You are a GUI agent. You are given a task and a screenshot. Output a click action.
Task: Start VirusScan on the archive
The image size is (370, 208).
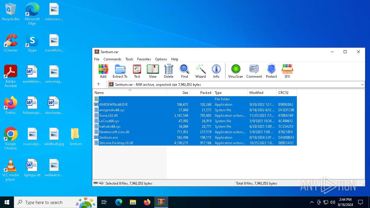point(236,71)
